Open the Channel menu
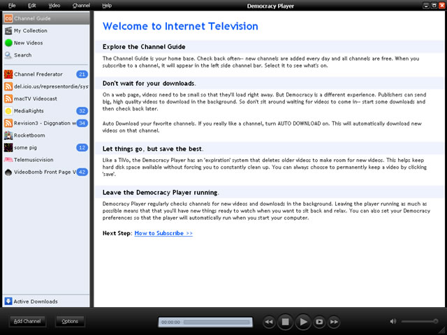Viewport: 447px width, 335px height. pos(81,6)
